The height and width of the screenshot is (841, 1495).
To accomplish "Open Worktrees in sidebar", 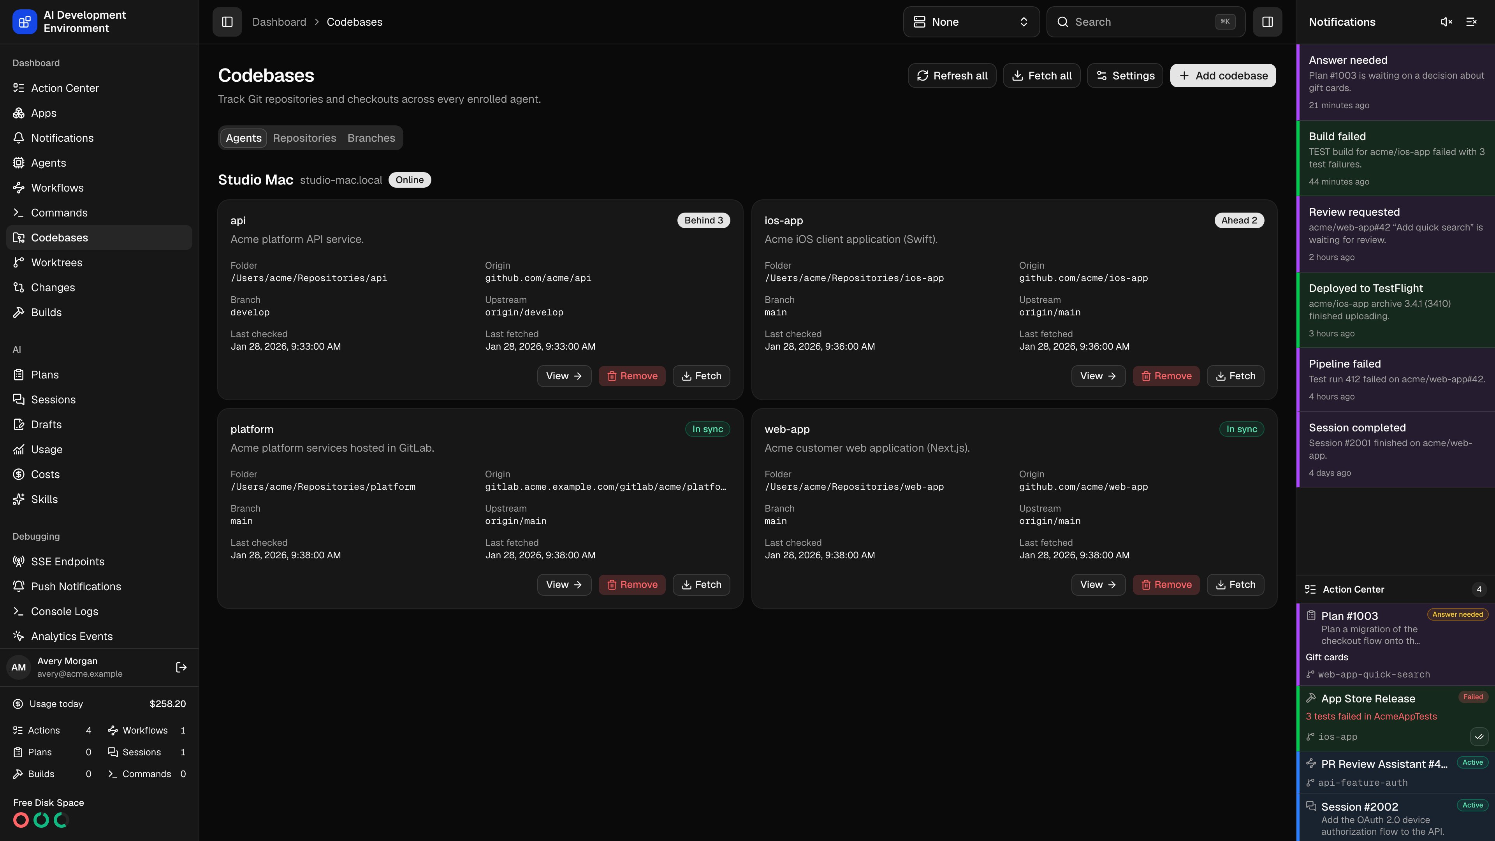I will pos(99,263).
